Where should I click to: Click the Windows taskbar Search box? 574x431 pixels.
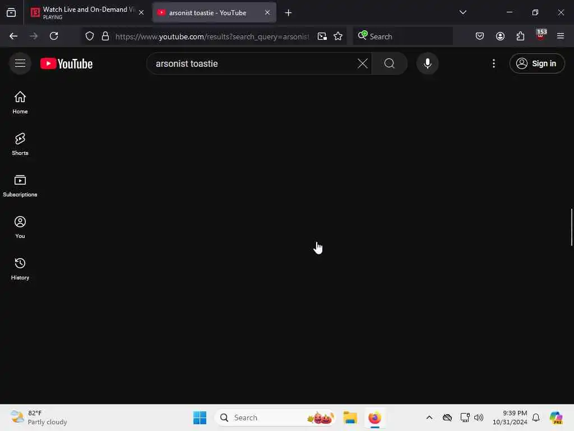276,418
